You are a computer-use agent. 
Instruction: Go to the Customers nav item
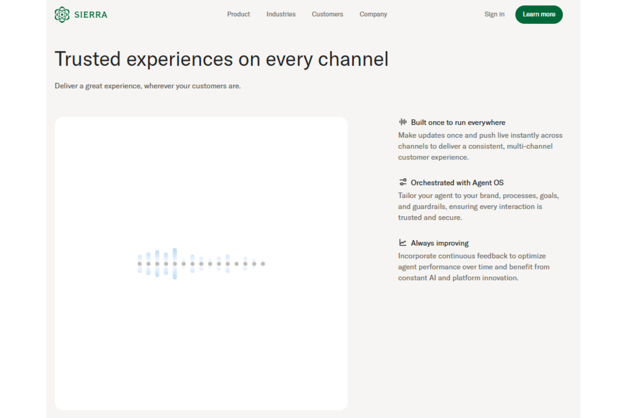[x=327, y=14]
